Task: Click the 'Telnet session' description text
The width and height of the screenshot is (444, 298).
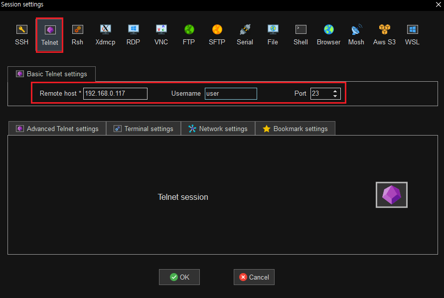Action: [x=183, y=197]
